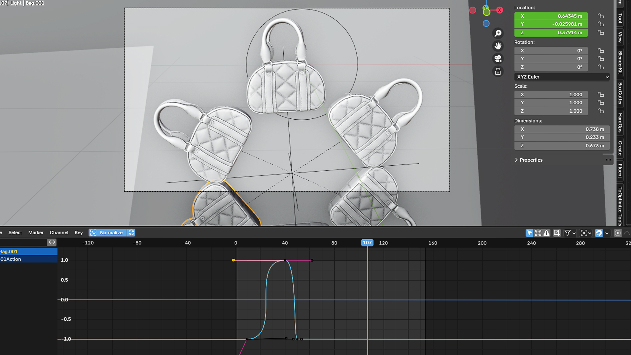
Task: Open the XYZ Euler rotation mode dropdown
Action: [562, 77]
